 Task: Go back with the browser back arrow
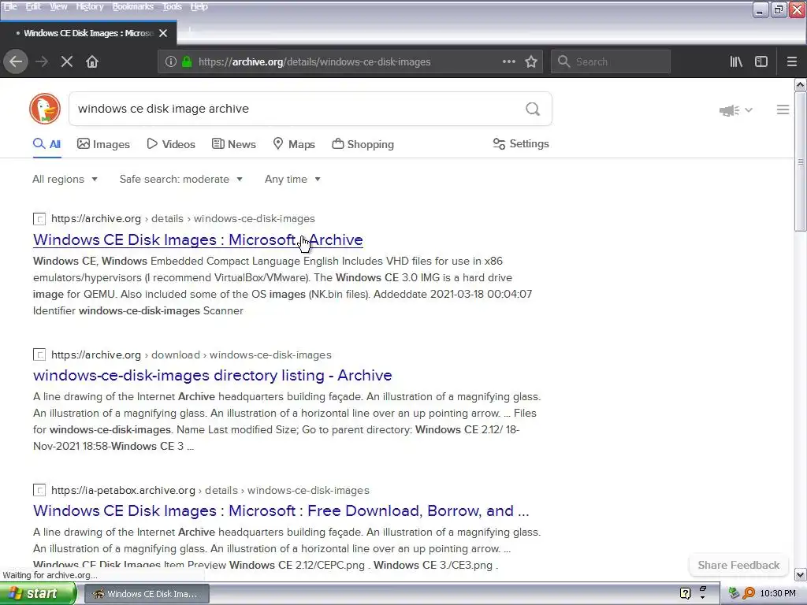point(16,61)
